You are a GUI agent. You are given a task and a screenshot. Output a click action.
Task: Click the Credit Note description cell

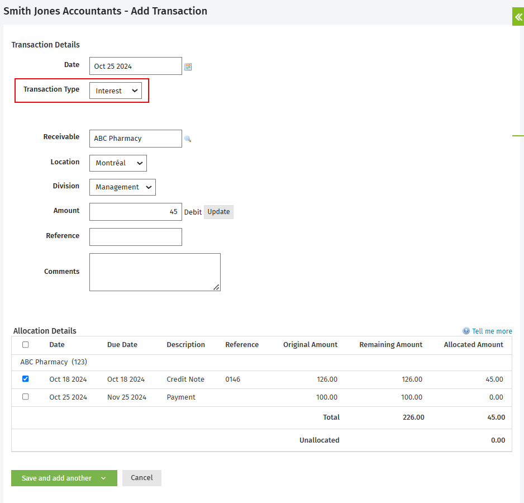185,379
